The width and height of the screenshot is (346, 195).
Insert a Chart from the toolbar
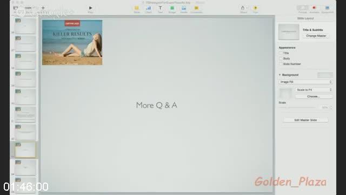coord(149,8)
